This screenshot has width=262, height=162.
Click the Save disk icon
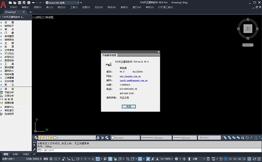click(20, 3)
